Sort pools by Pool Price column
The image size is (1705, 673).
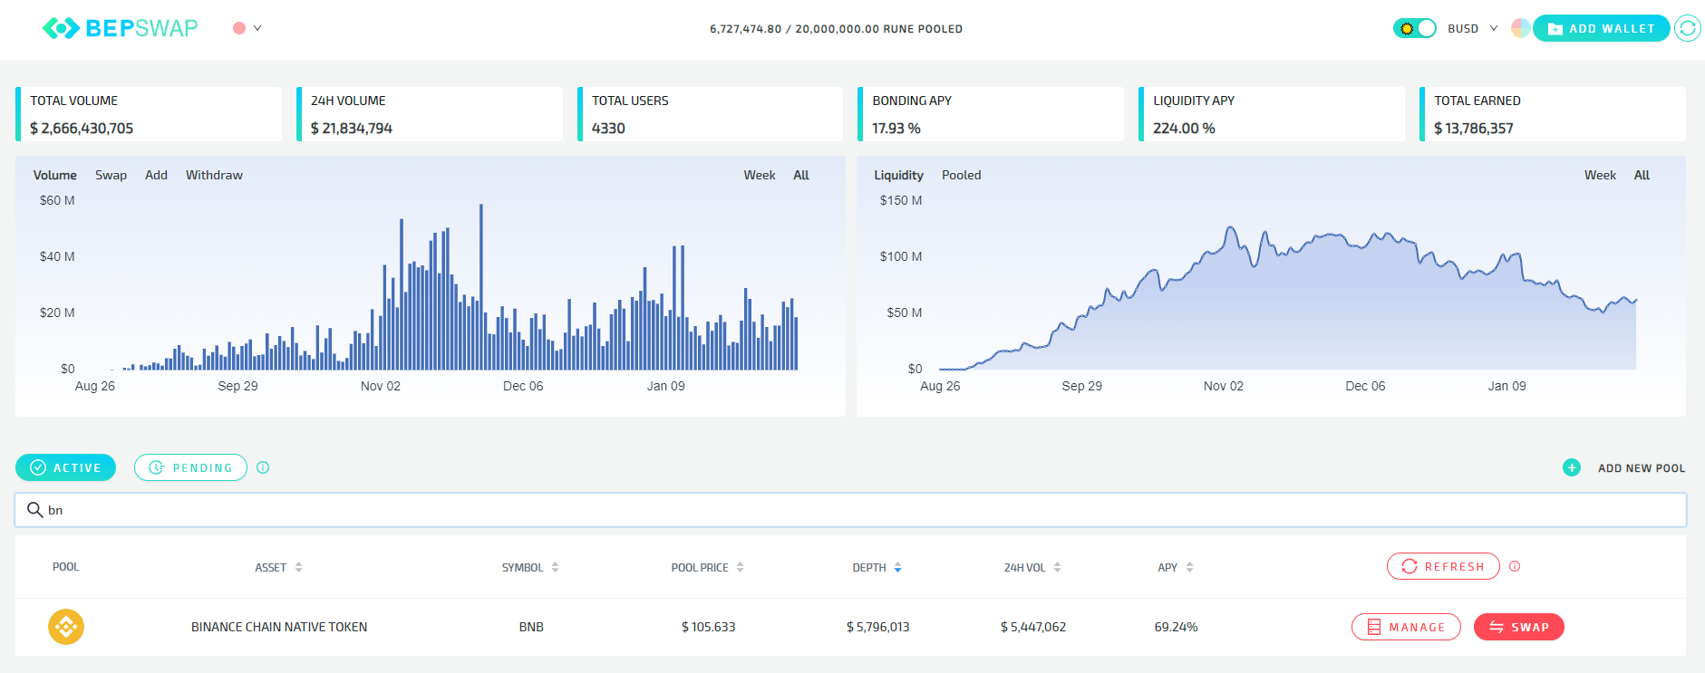(x=707, y=567)
